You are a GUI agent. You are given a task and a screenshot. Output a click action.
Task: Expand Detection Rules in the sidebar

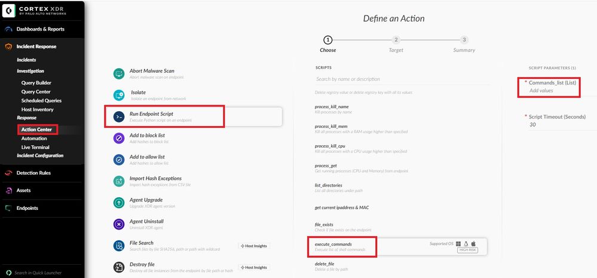(x=33, y=173)
